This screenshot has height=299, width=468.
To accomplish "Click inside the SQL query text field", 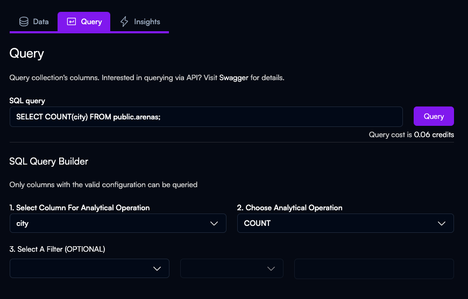I will click(206, 117).
